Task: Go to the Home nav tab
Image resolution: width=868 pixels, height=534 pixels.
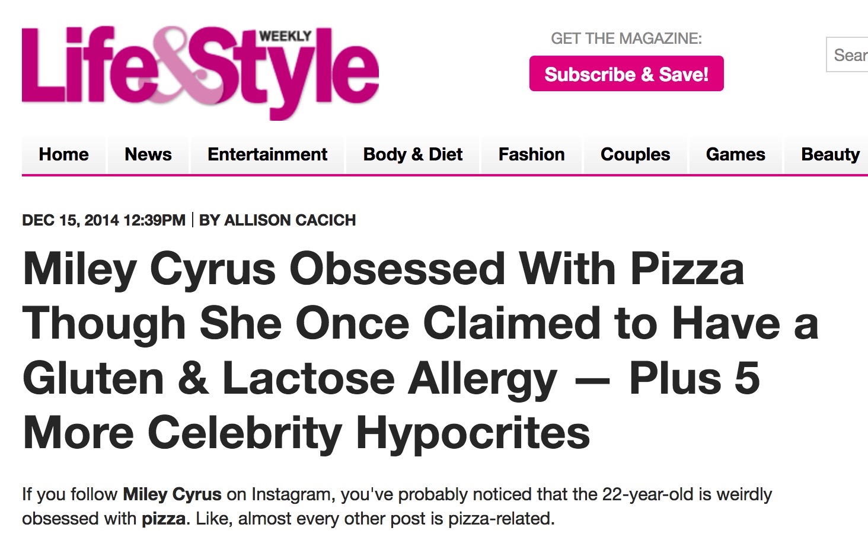Action: (x=63, y=155)
